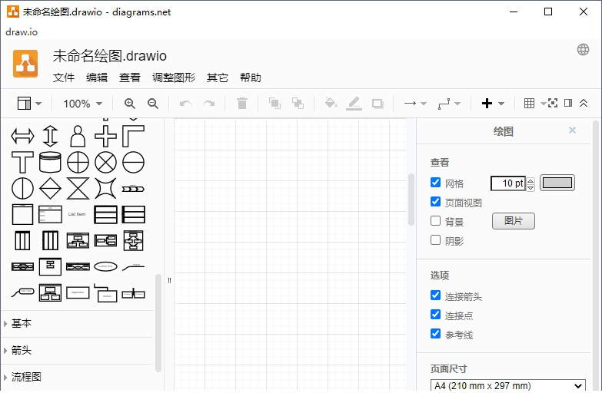The image size is (602, 406).
Task: Enable the 背景 background checkbox
Action: click(x=435, y=221)
